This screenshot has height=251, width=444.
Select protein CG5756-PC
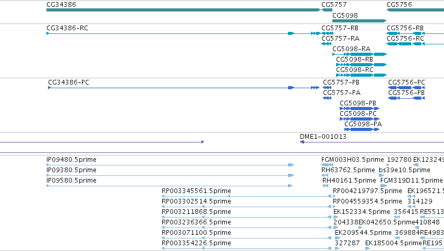406,88
